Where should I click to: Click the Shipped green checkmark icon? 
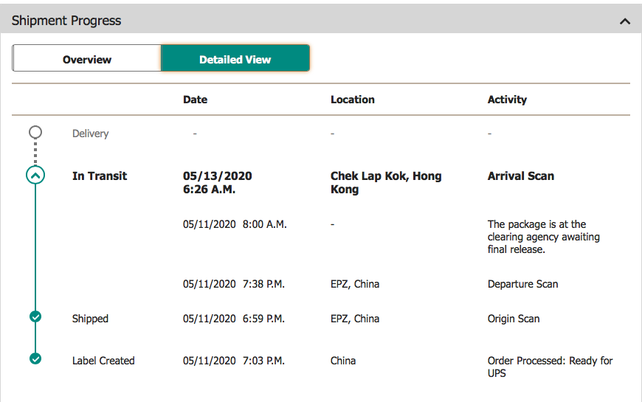(35, 317)
